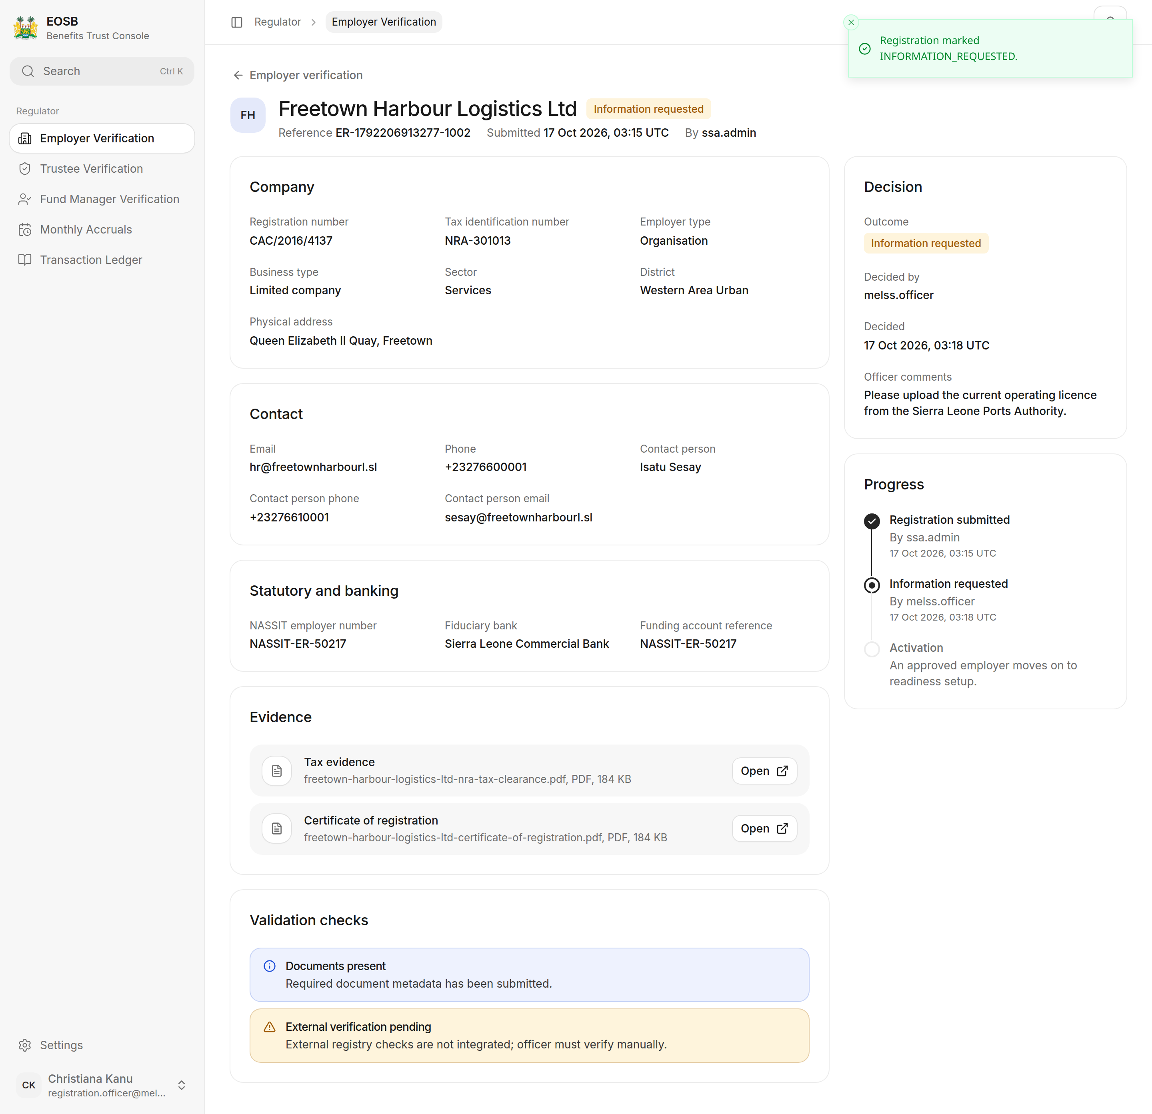This screenshot has height=1114, width=1152.
Task: Click the Sierra Leone Commercial Bank value
Action: coord(527,644)
